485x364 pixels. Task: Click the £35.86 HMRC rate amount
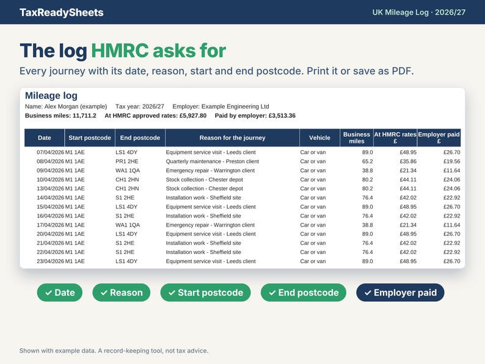(408, 161)
